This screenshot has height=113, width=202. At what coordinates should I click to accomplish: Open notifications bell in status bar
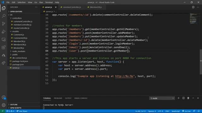[x=199, y=111]
